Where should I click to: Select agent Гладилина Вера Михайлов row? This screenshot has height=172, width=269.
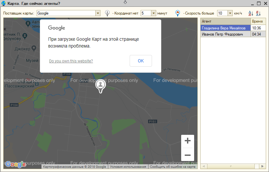pyautogui.click(x=226, y=28)
